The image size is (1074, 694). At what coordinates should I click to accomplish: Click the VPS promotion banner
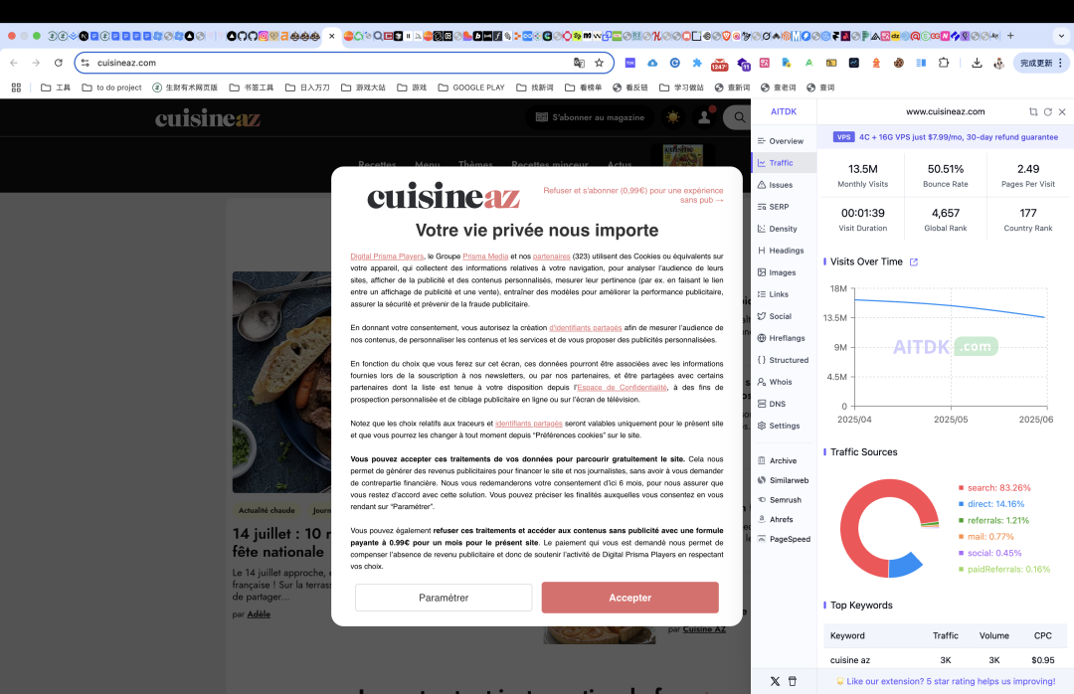pyautogui.click(x=946, y=137)
